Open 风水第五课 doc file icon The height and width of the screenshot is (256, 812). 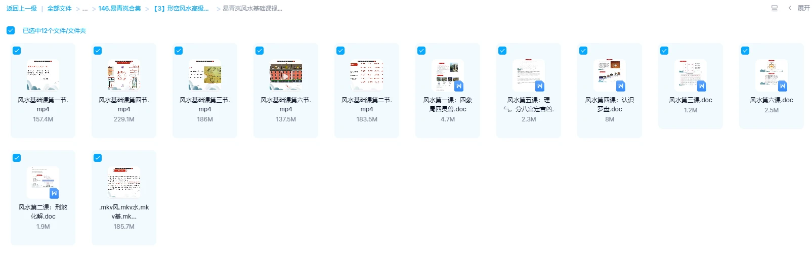point(529,75)
